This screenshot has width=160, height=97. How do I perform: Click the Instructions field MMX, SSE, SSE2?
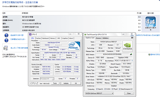coord(60,60)
